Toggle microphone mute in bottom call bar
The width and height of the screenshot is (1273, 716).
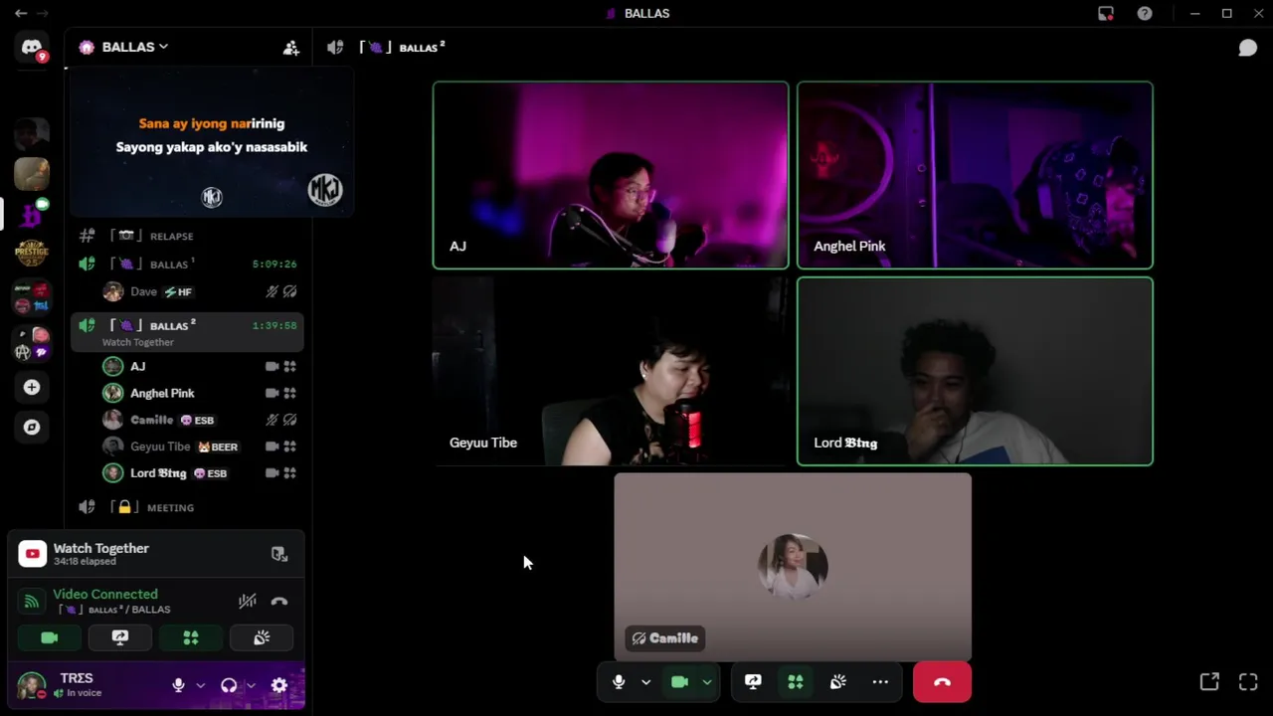click(619, 681)
